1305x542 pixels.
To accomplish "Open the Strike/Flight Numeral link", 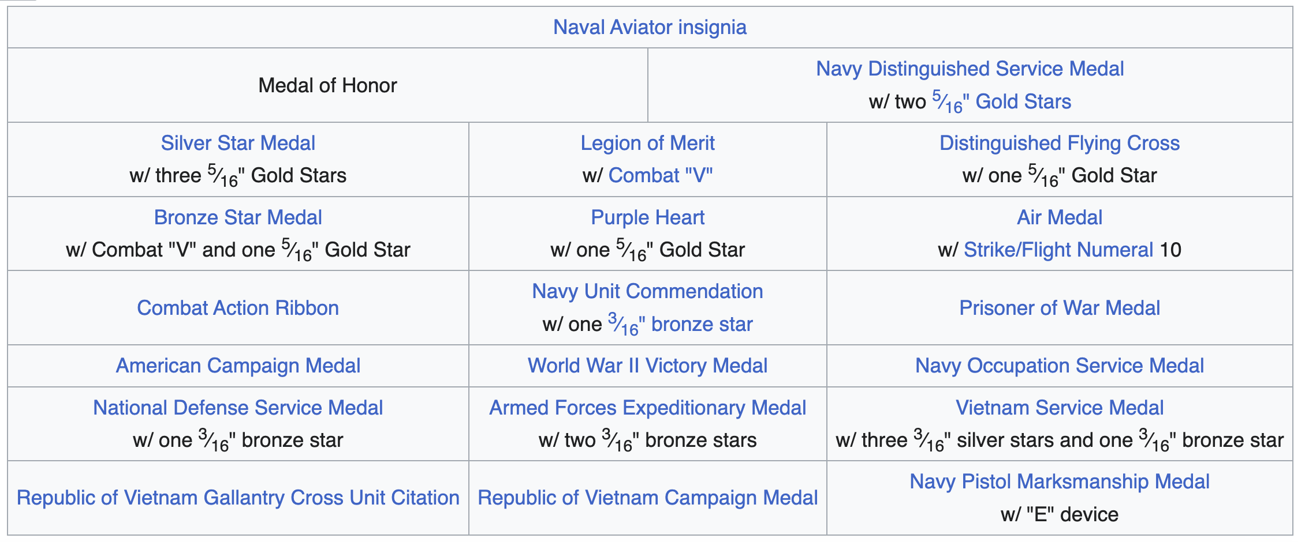I will (1058, 250).
